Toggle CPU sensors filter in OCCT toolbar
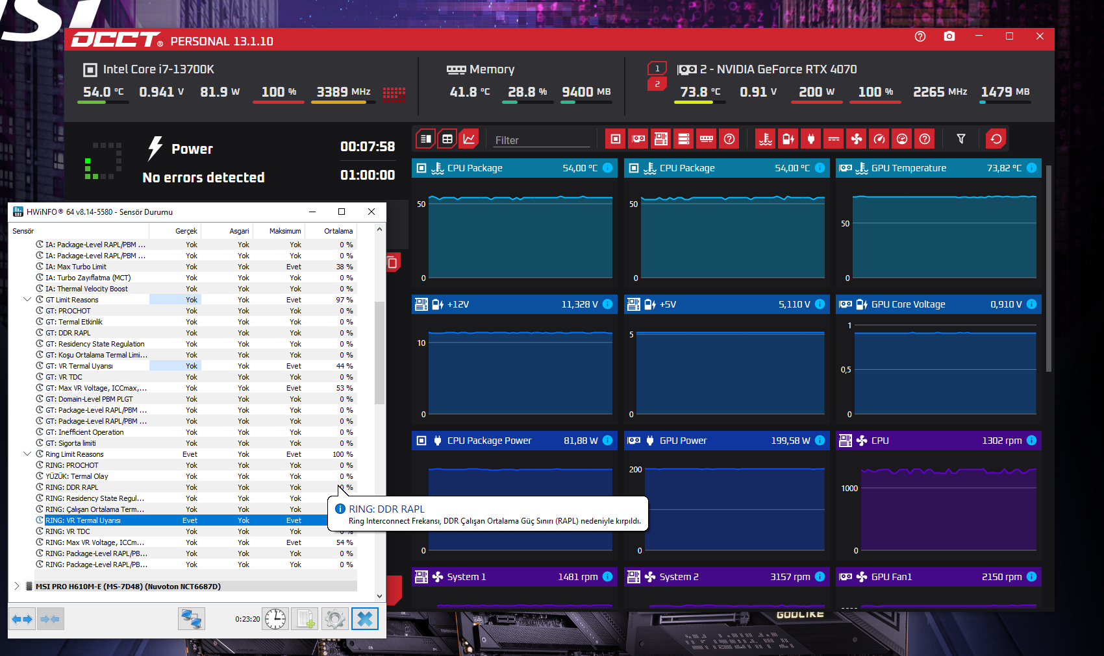 (x=616, y=139)
